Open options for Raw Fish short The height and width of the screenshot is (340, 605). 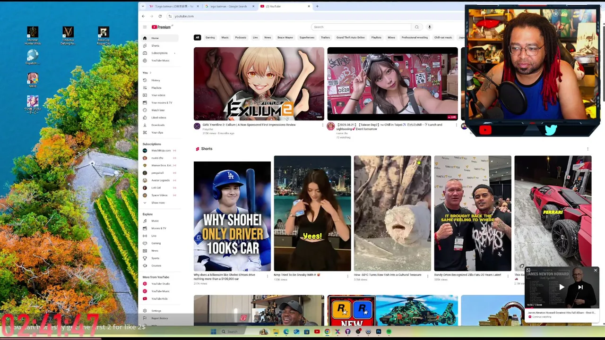pos(428,276)
